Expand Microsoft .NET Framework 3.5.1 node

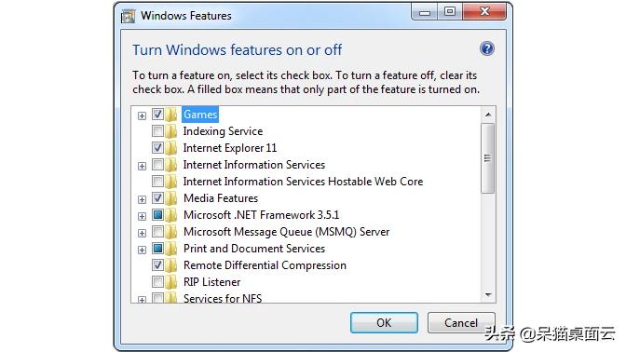coord(142,216)
